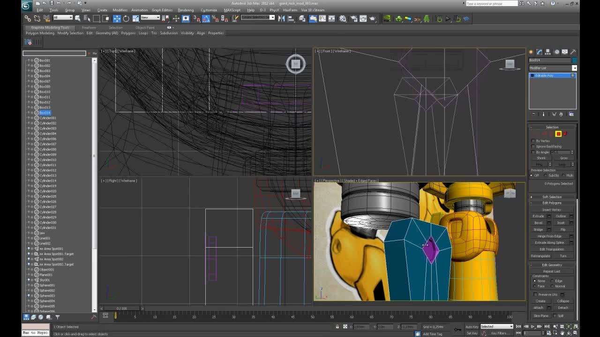Viewport: 600px width, 337px height.
Task: Activate the Select and Scale tool
Action: coord(136,18)
